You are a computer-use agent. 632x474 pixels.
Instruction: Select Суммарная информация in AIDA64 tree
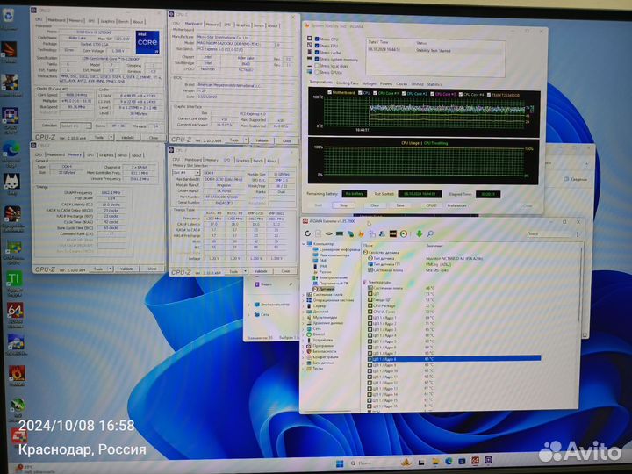click(x=336, y=249)
